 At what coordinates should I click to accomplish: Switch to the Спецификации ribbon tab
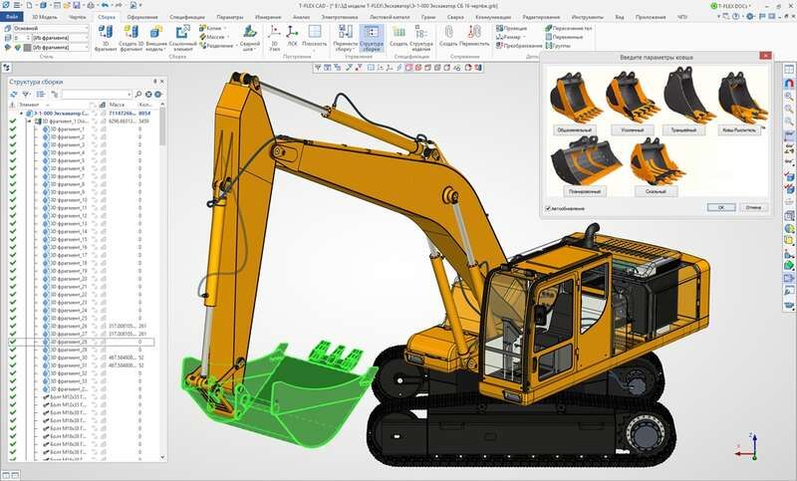tap(182, 17)
